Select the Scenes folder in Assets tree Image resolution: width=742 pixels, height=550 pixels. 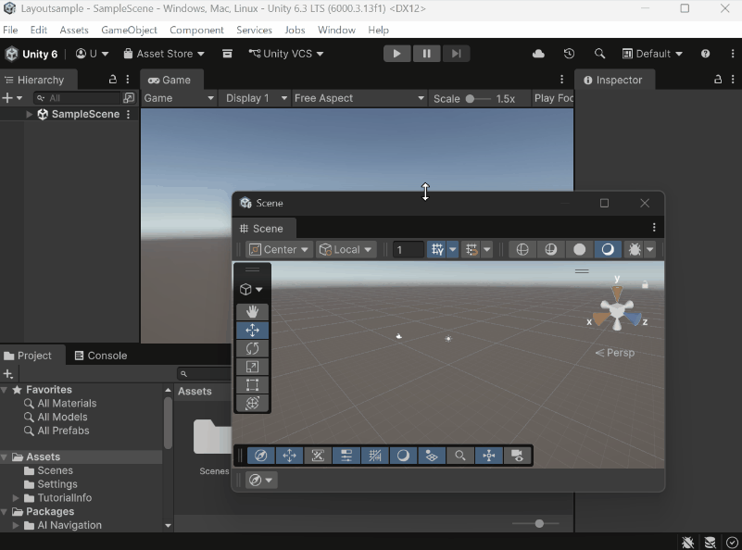55,470
